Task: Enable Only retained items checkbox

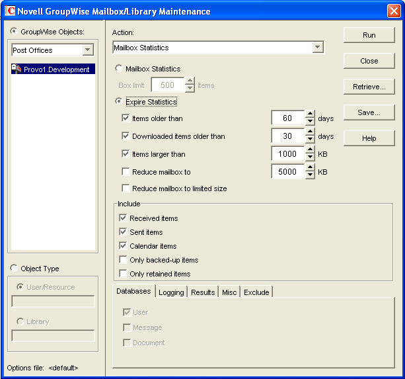Action: (x=123, y=274)
